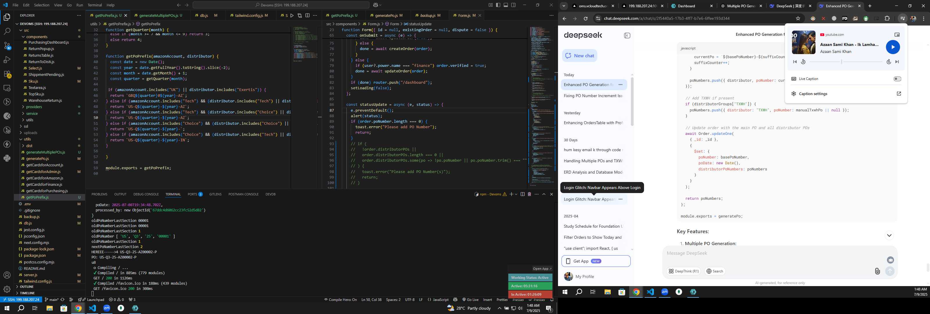The width and height of the screenshot is (930, 314).
Task: Toggle Search mode in DeepSeek
Action: 714,271
